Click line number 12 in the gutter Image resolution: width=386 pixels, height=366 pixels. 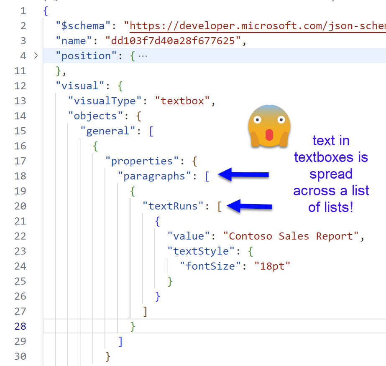pos(20,86)
